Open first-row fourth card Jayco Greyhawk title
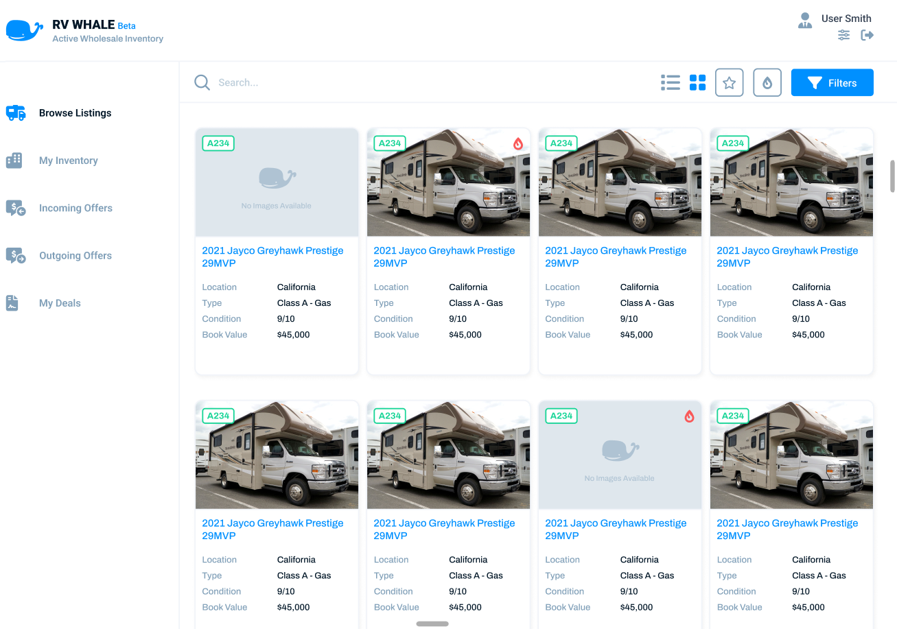Viewport: 897px width, 629px height. click(x=787, y=257)
